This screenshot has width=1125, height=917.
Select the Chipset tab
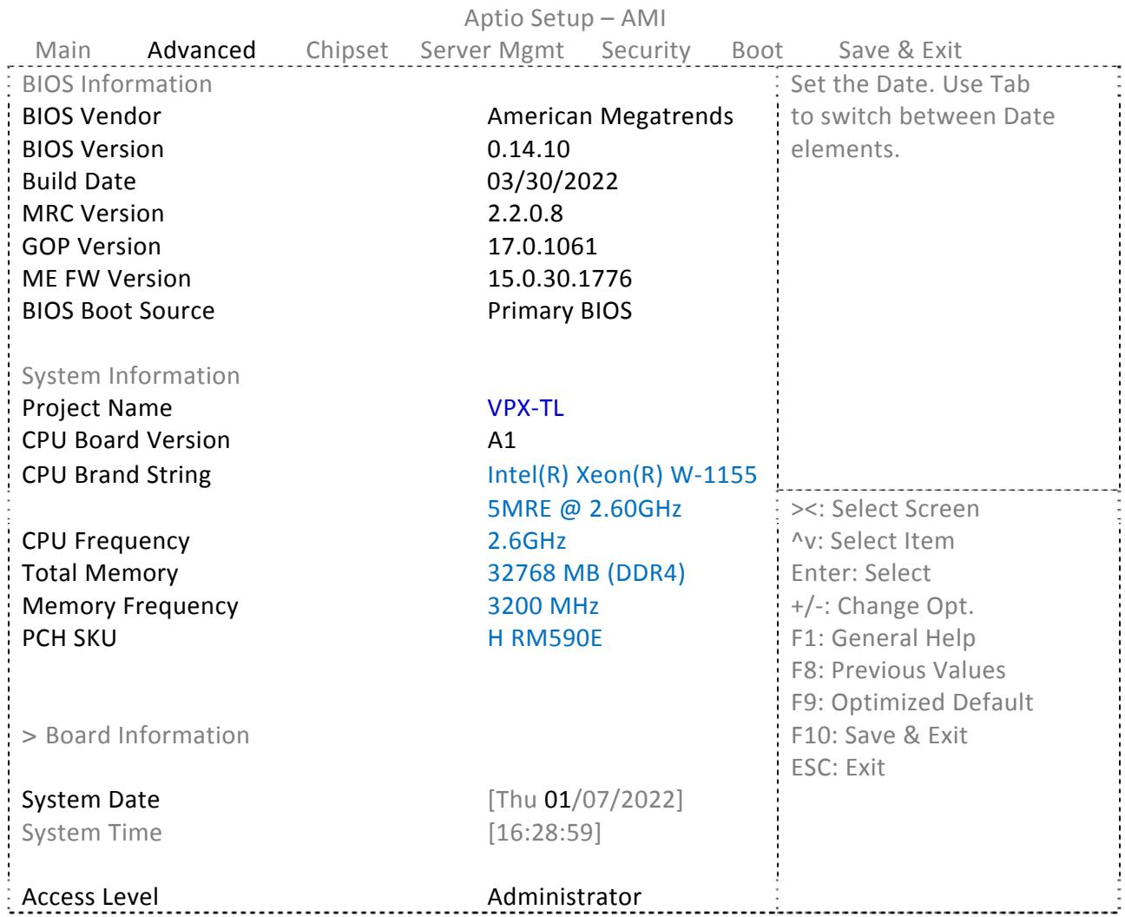pyautogui.click(x=347, y=50)
